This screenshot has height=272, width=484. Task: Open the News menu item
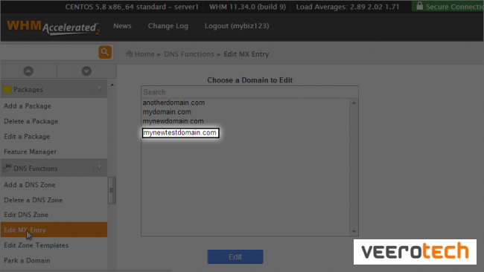(122, 26)
